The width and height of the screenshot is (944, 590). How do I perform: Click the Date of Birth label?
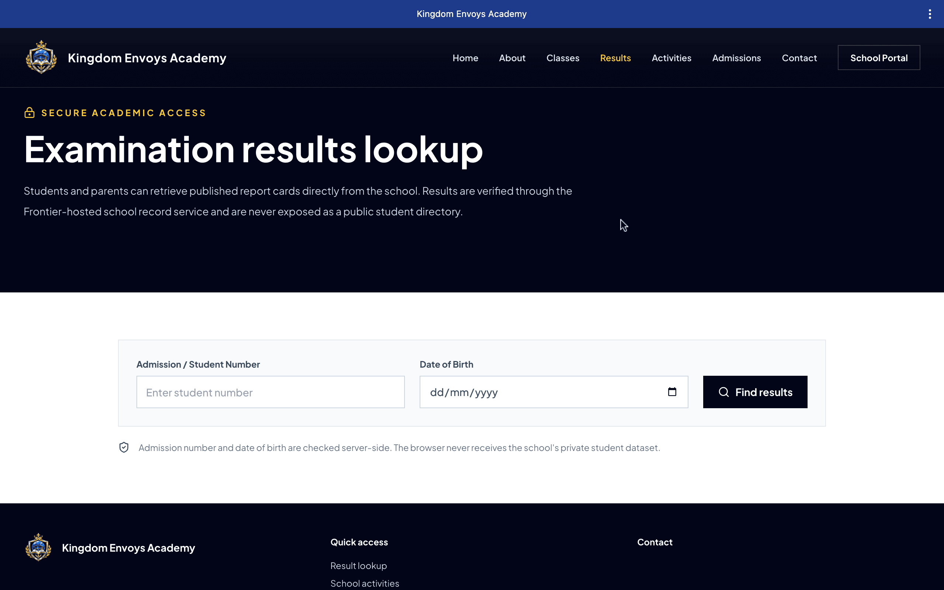(x=446, y=364)
